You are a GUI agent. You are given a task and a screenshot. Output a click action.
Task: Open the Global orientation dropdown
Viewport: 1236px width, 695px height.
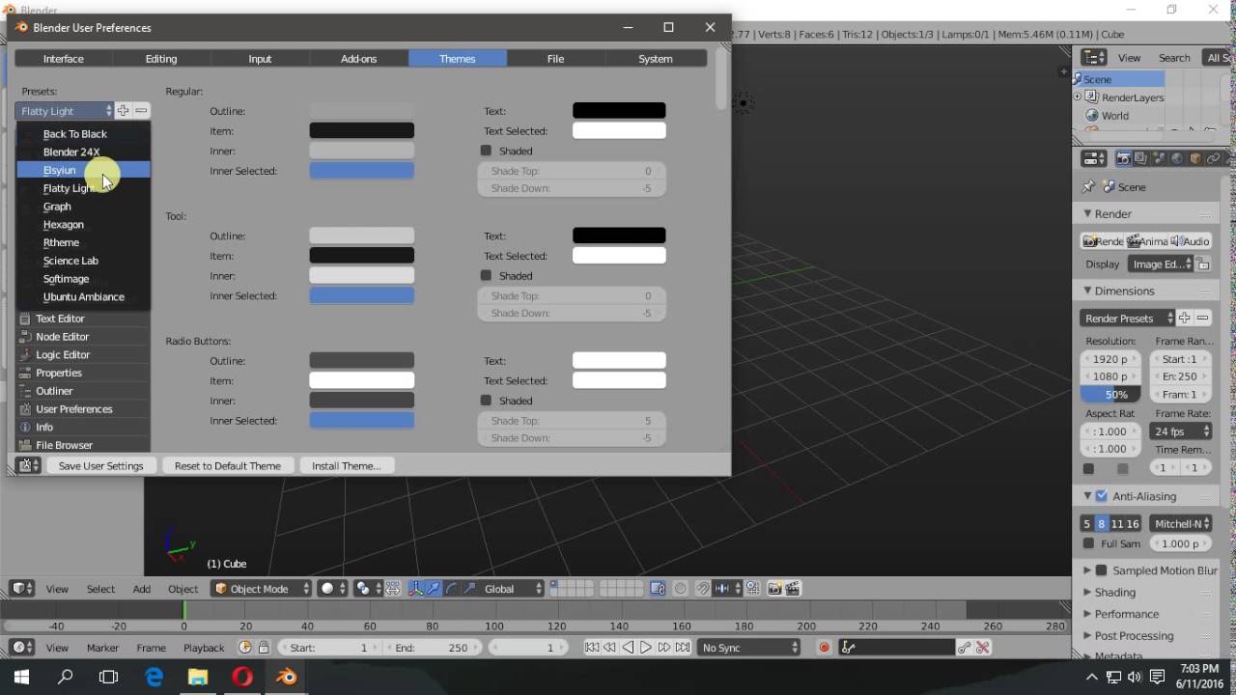[x=512, y=589]
